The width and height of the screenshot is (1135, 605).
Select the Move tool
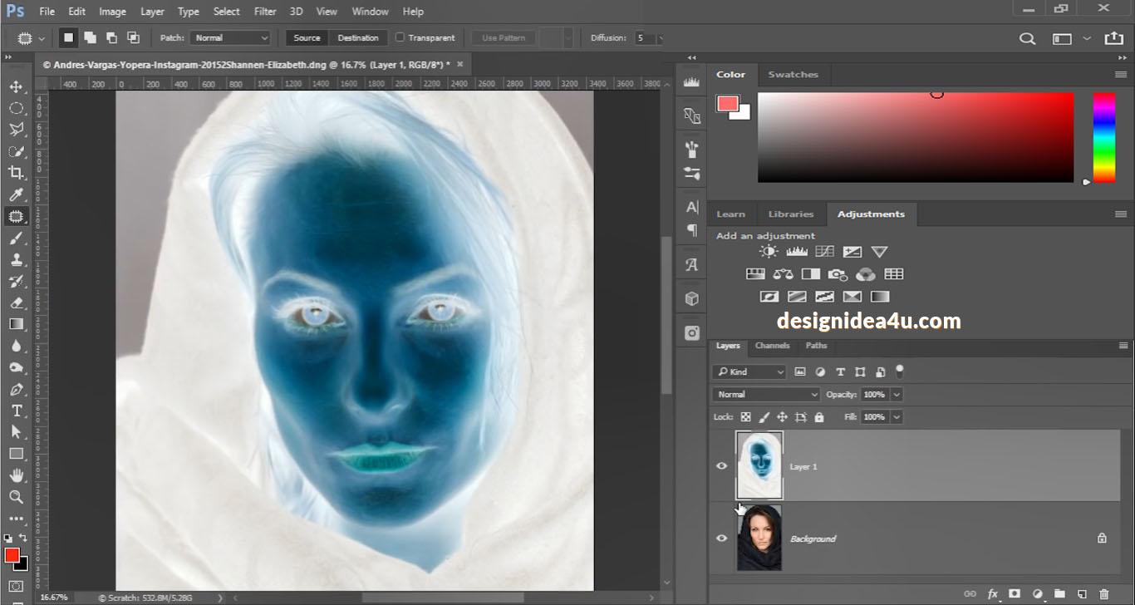pos(16,86)
